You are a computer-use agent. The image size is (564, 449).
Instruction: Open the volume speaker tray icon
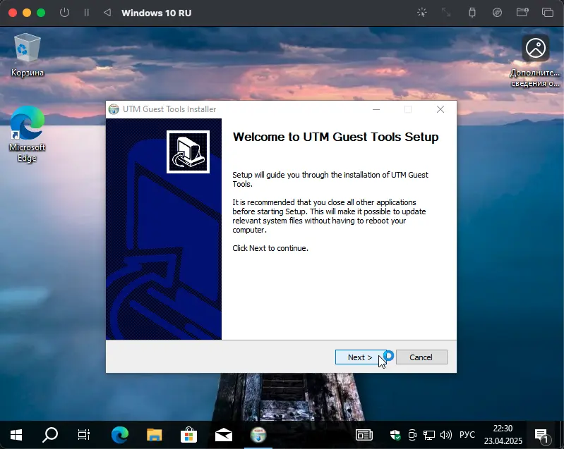pos(446,435)
